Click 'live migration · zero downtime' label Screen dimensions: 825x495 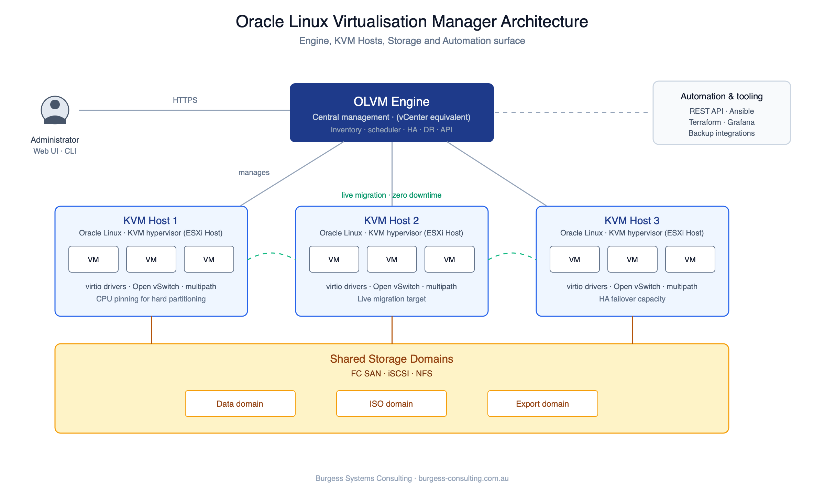tap(392, 195)
